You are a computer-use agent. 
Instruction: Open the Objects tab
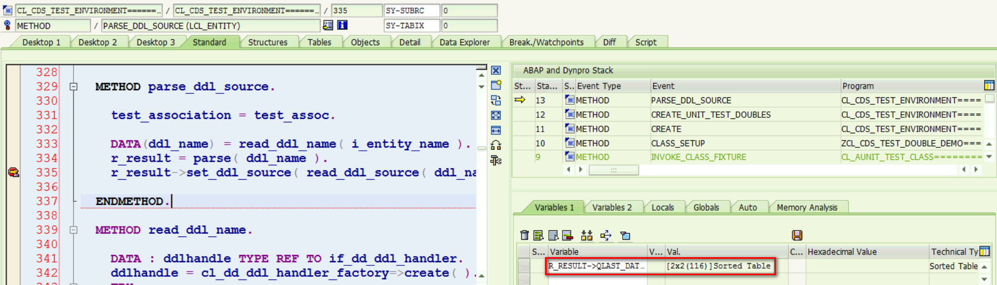pos(366,42)
